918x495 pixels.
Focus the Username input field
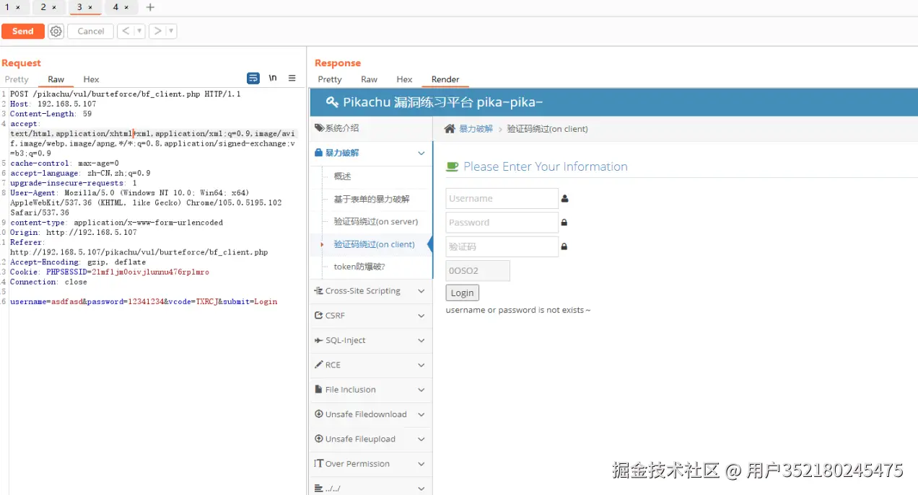(502, 199)
